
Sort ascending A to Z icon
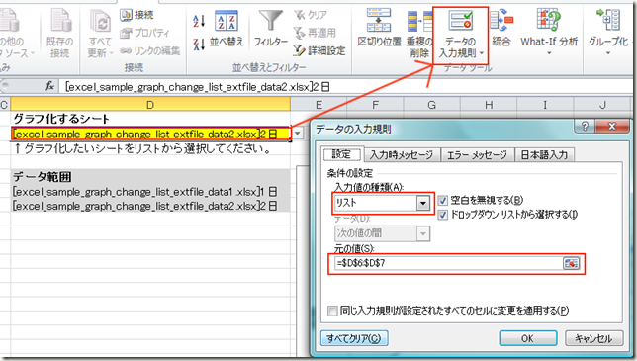tap(199, 21)
